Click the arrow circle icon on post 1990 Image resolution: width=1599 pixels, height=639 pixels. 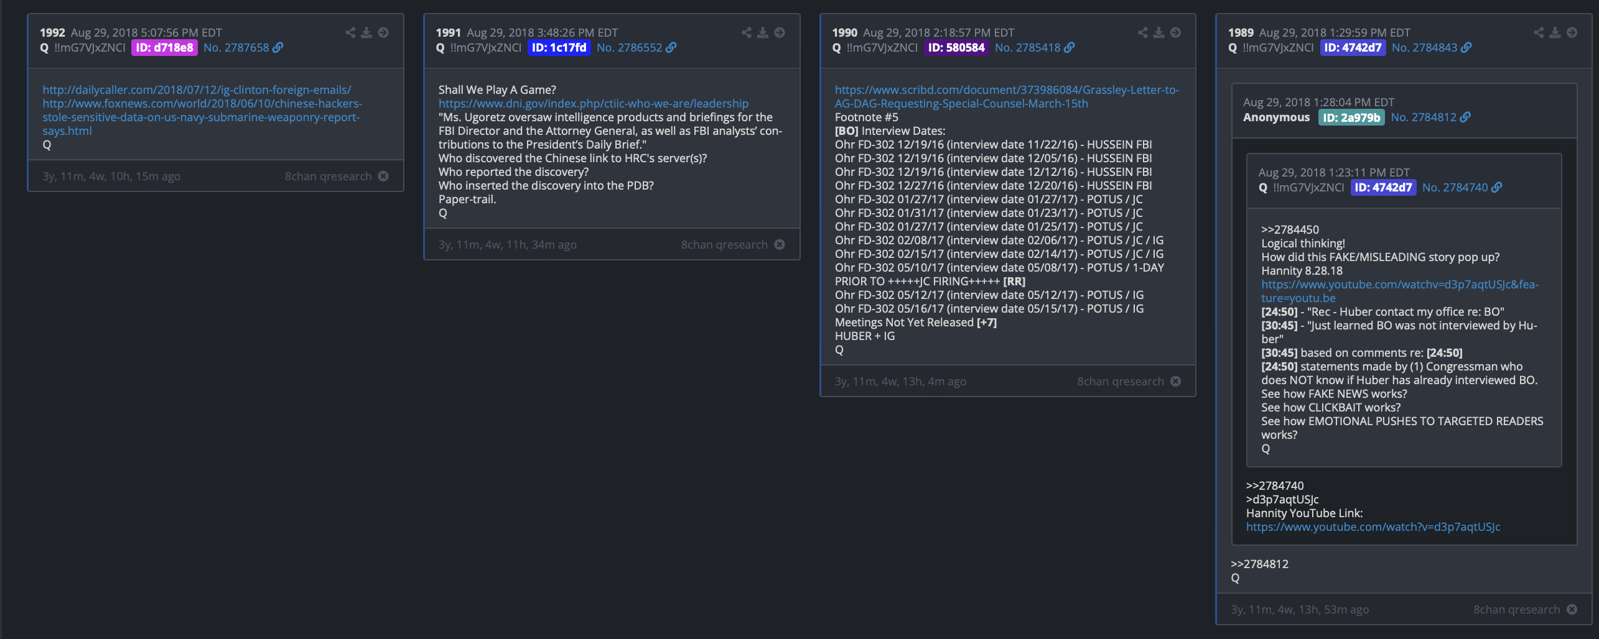pyautogui.click(x=1175, y=32)
